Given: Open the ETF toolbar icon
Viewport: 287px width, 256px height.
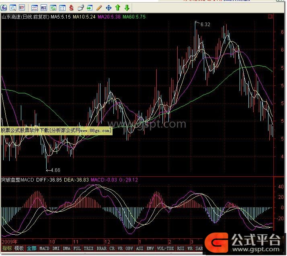Looking at the screenshot, I should pos(22,8).
